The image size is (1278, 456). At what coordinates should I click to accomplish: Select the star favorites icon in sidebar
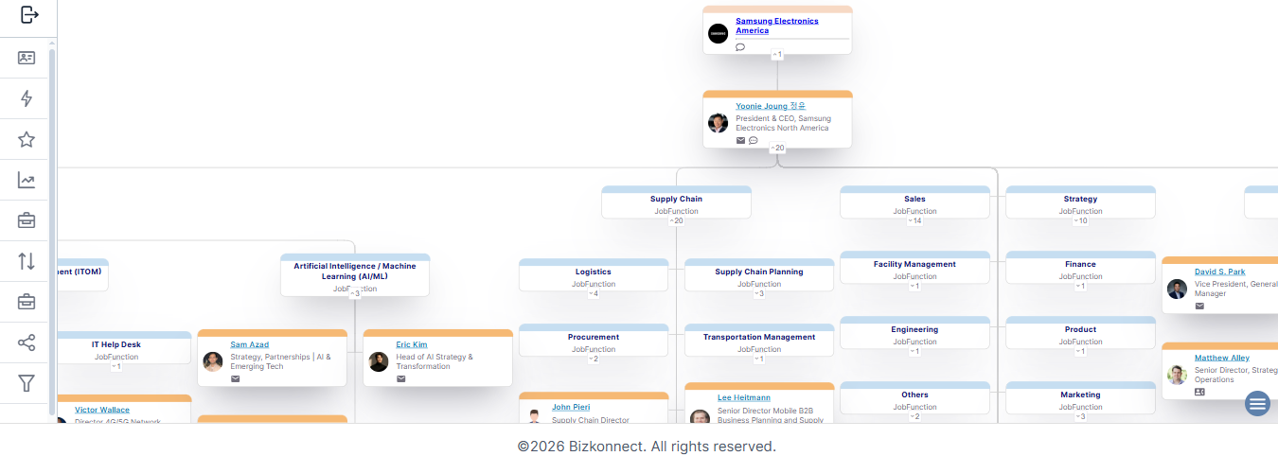(27, 139)
